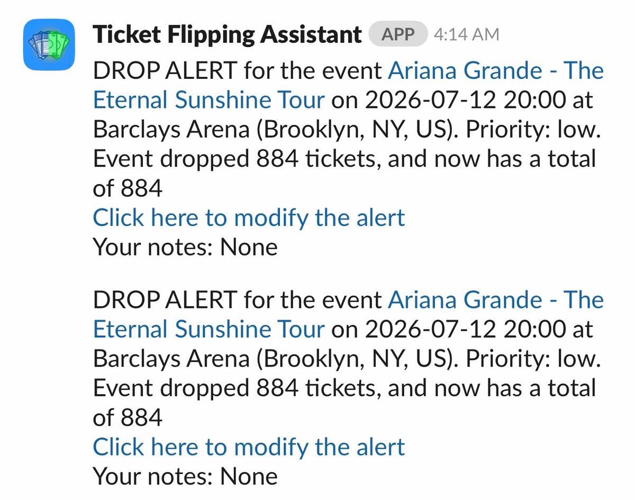
Task: Click the first "Click here to modify the alert" link
Action: (x=249, y=217)
